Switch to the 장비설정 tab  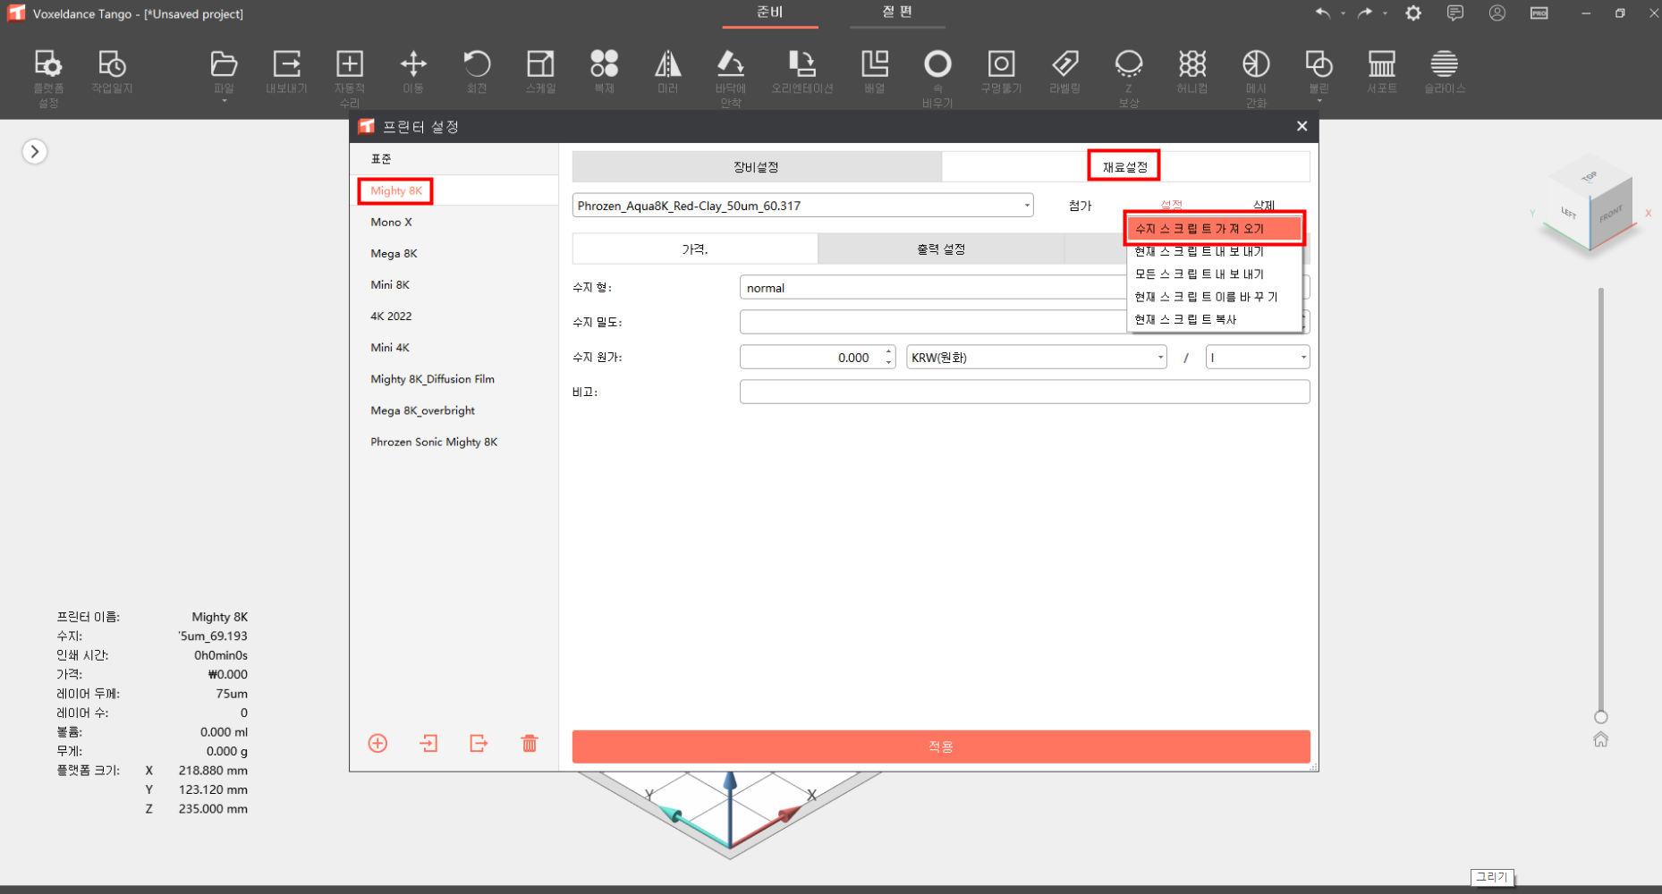coord(756,167)
